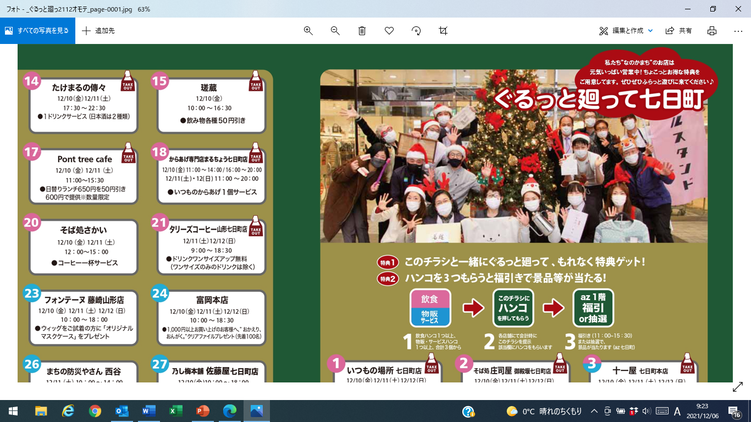
Task: Zoom out of the photo
Action: pos(335,31)
